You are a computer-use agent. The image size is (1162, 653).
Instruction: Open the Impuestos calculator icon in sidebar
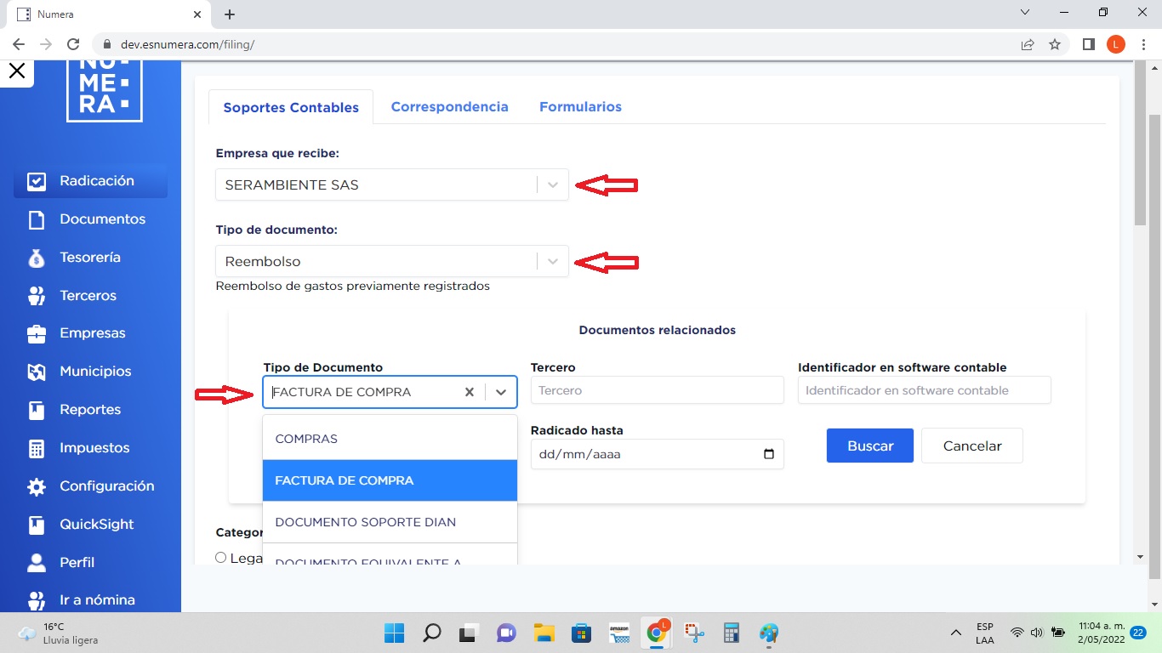pos(36,449)
